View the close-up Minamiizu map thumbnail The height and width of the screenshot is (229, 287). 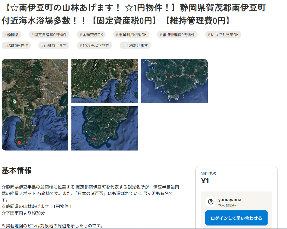(174, 81)
